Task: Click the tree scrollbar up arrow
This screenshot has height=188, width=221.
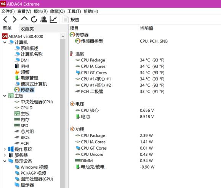Action: [62, 37]
